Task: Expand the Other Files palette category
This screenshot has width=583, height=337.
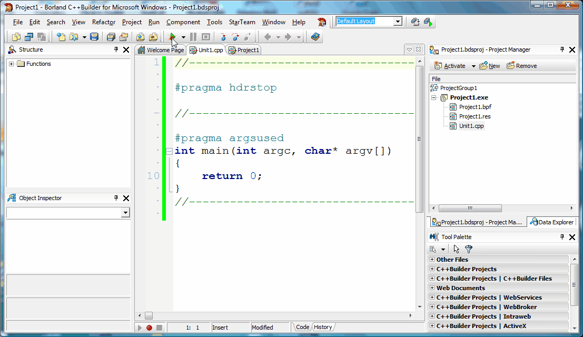Action: 432,260
